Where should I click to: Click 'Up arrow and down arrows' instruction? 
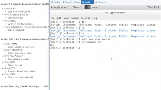tap(20, 24)
